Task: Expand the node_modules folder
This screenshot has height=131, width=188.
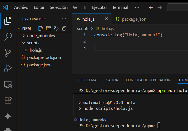Action: tap(41, 36)
